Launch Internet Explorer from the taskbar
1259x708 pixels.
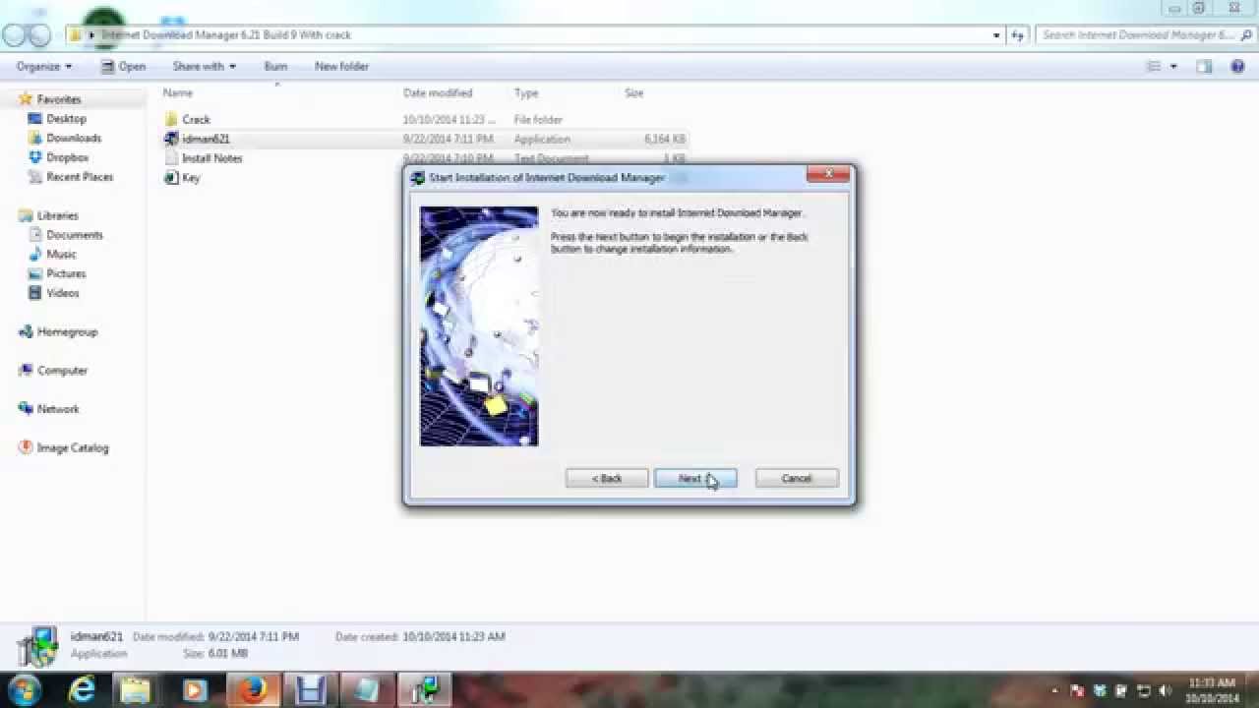(81, 690)
